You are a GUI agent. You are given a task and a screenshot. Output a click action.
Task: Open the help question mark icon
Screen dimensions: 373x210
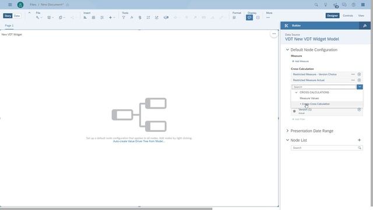[x=354, y=5]
